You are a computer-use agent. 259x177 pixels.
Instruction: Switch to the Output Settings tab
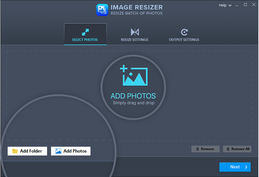pos(184,34)
